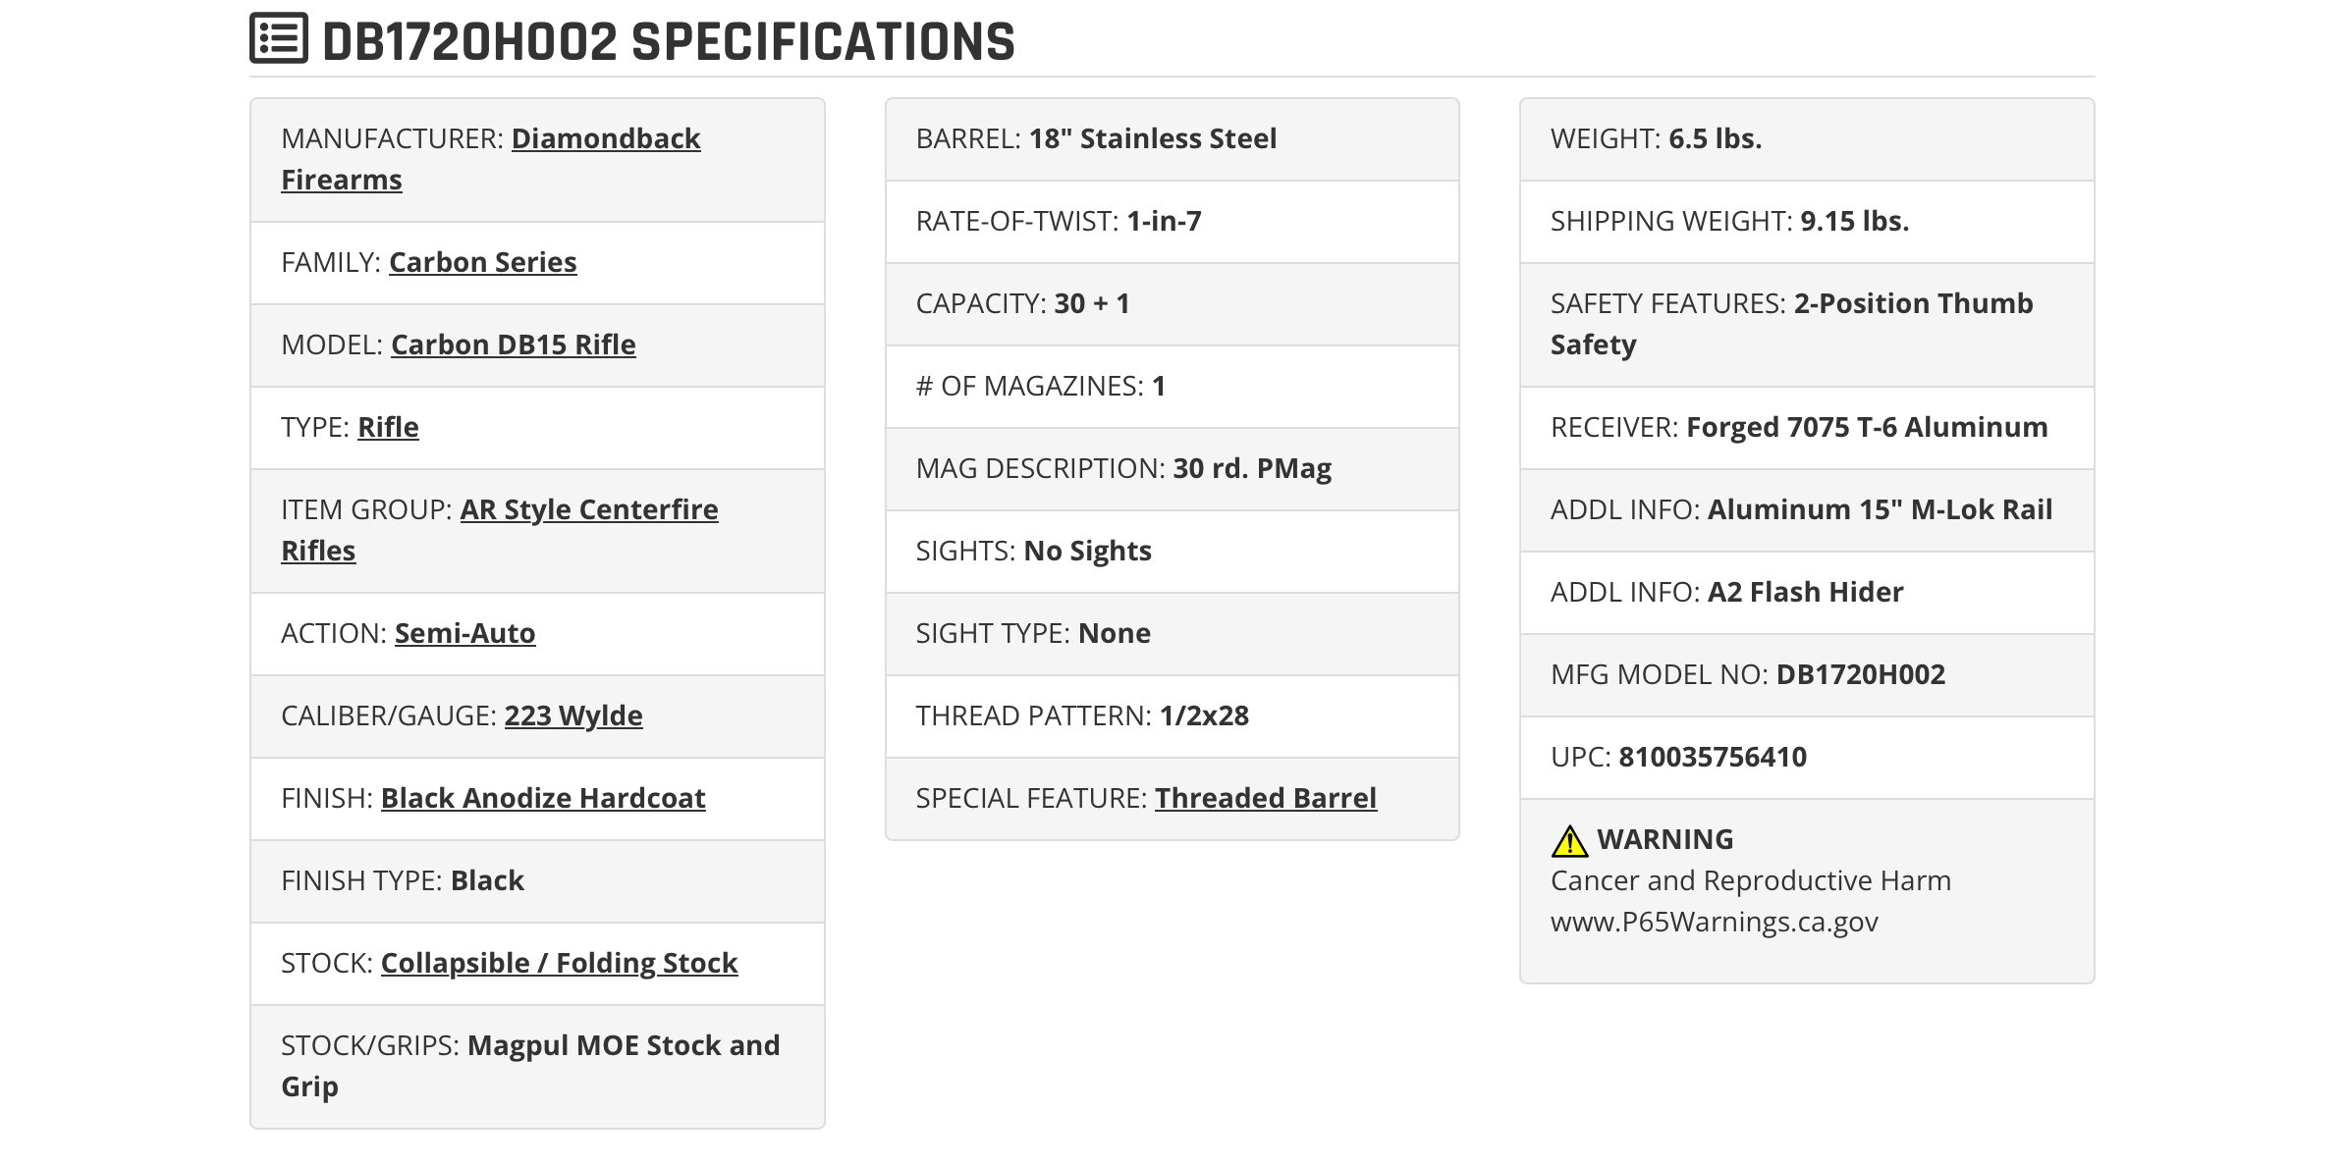
Task: Follow the Black Anodize Hardcoat finish link
Action: pos(543,798)
